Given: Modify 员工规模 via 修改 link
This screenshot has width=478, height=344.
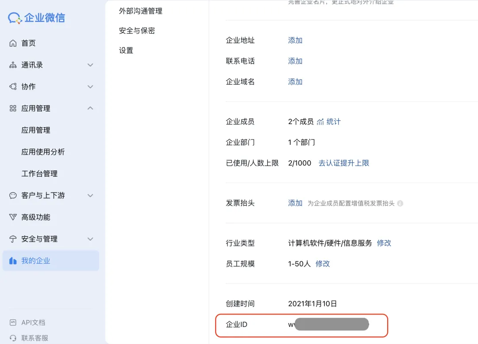Looking at the screenshot, I should pyautogui.click(x=323, y=264).
